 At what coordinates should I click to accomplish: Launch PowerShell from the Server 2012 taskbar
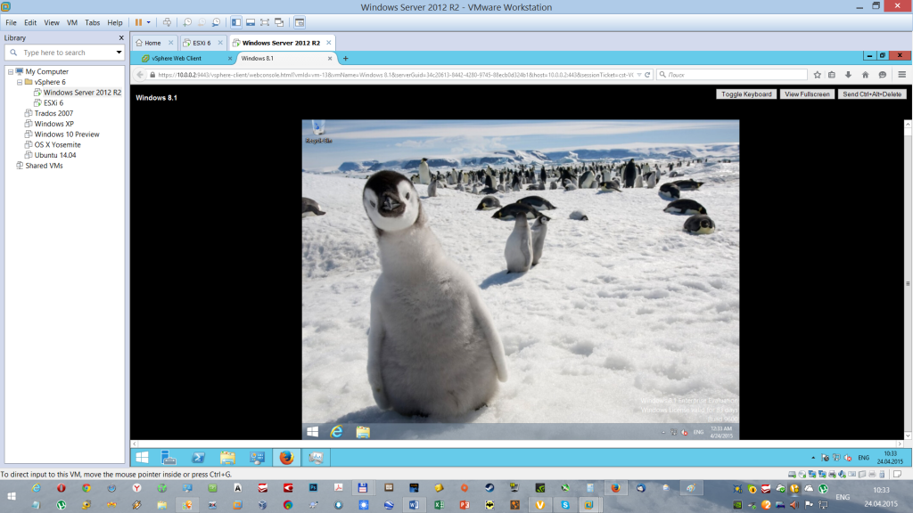click(198, 458)
